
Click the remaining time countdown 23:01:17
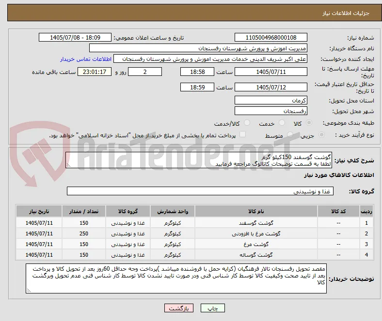tap(95, 72)
